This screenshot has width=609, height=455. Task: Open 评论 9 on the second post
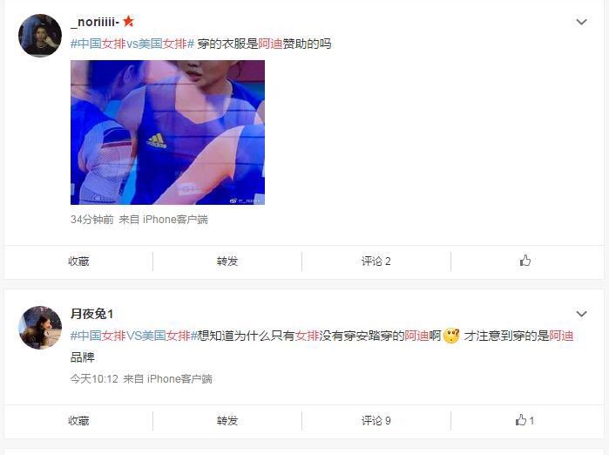tap(376, 421)
